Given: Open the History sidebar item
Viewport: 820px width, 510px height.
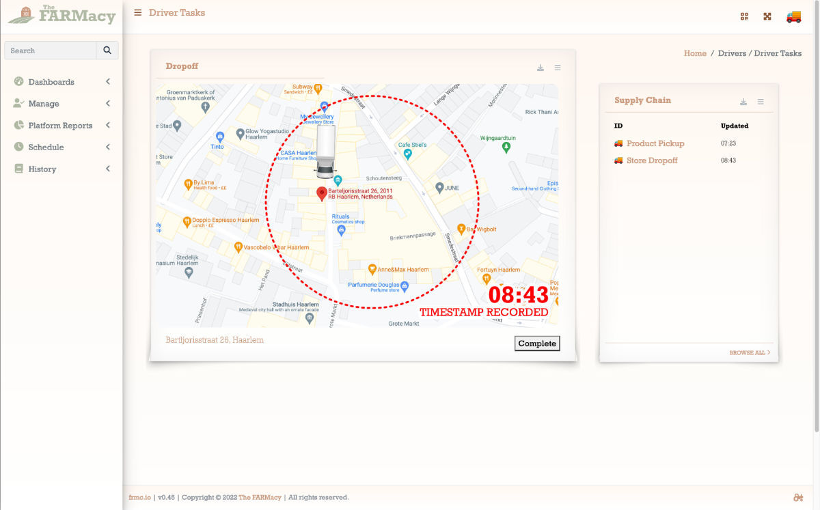Looking at the screenshot, I should (x=61, y=169).
